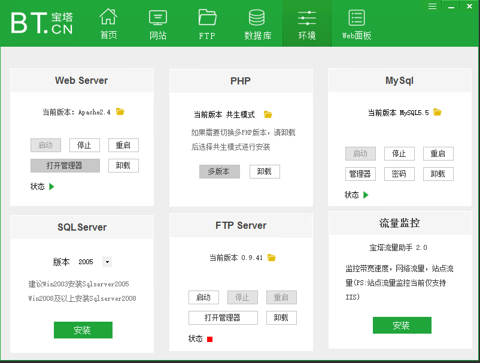Uninstall FTP Server with 卸载
This screenshot has height=363, width=480.
point(281,317)
